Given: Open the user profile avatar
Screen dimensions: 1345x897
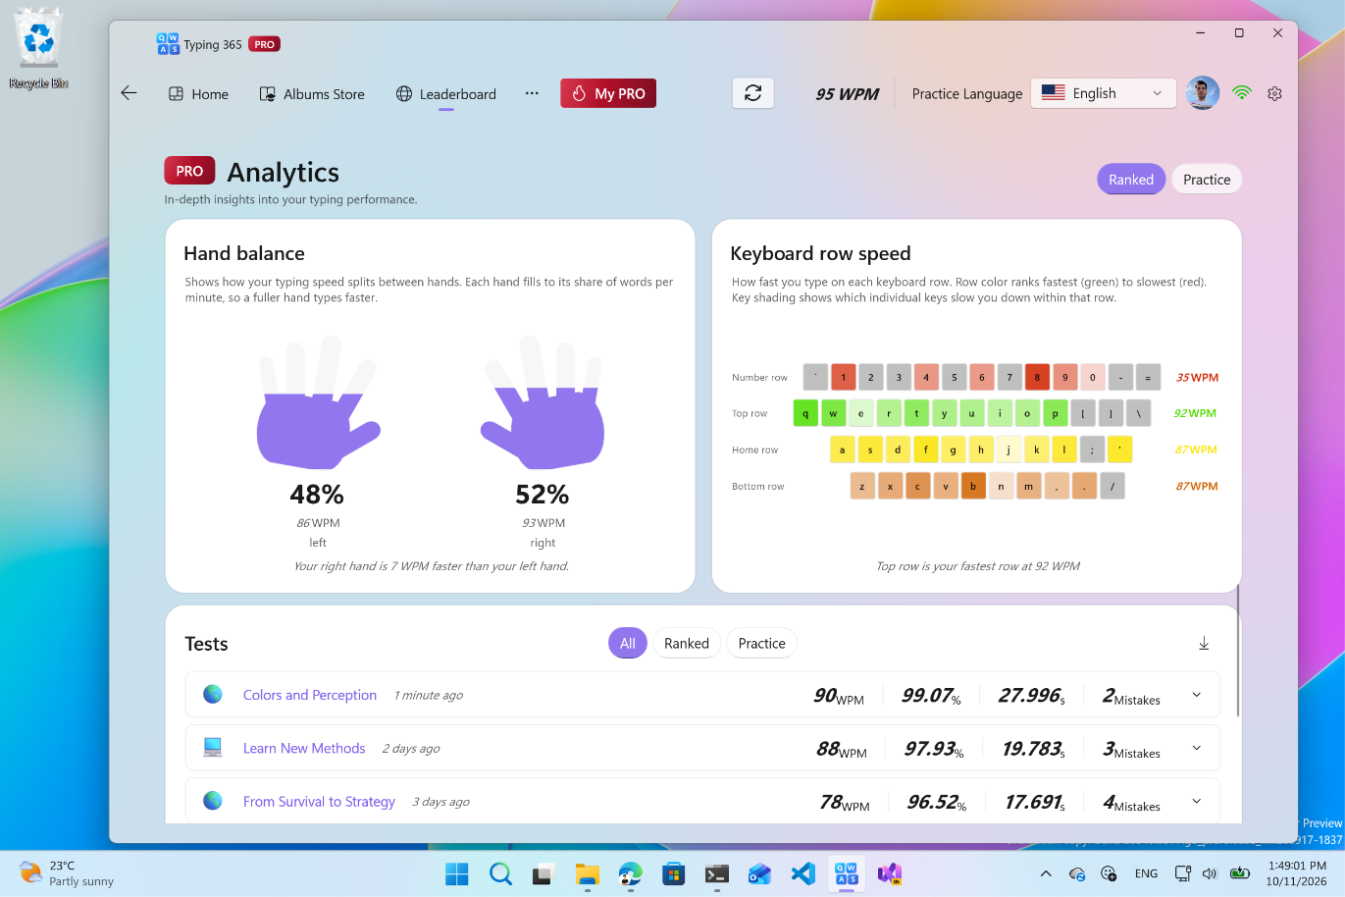Looking at the screenshot, I should click(1203, 93).
